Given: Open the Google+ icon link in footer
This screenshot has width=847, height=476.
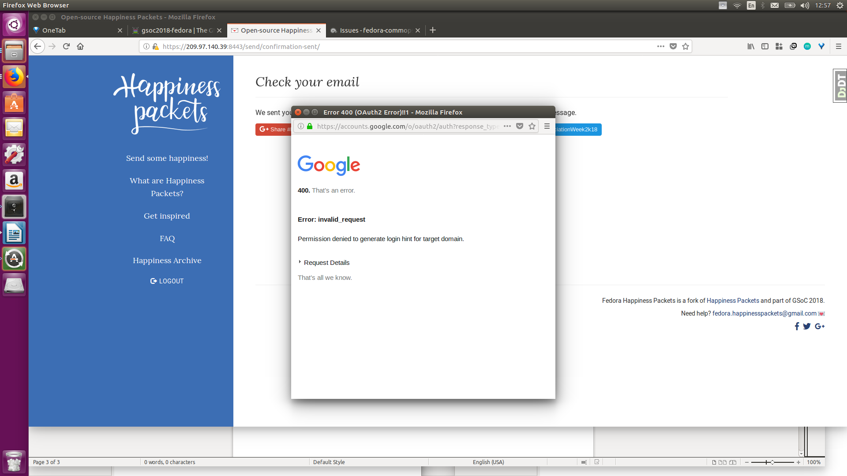Looking at the screenshot, I should (820, 326).
